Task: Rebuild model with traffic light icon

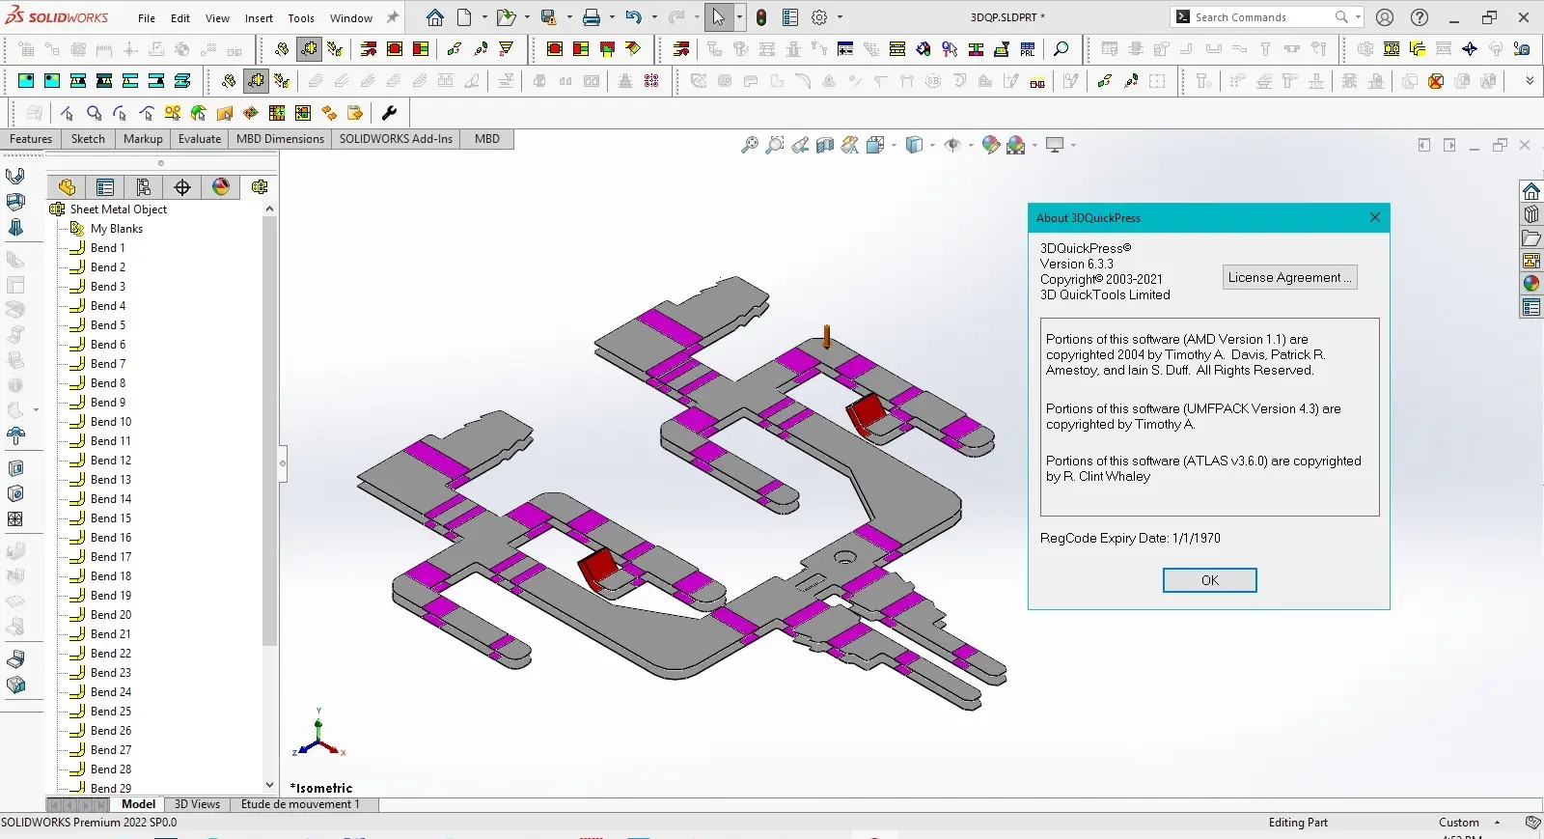Action: pos(761,17)
